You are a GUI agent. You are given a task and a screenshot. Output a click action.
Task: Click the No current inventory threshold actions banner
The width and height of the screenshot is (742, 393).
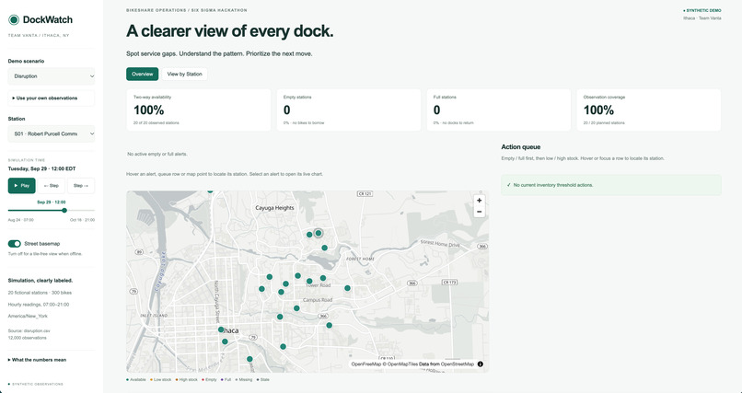click(611, 185)
